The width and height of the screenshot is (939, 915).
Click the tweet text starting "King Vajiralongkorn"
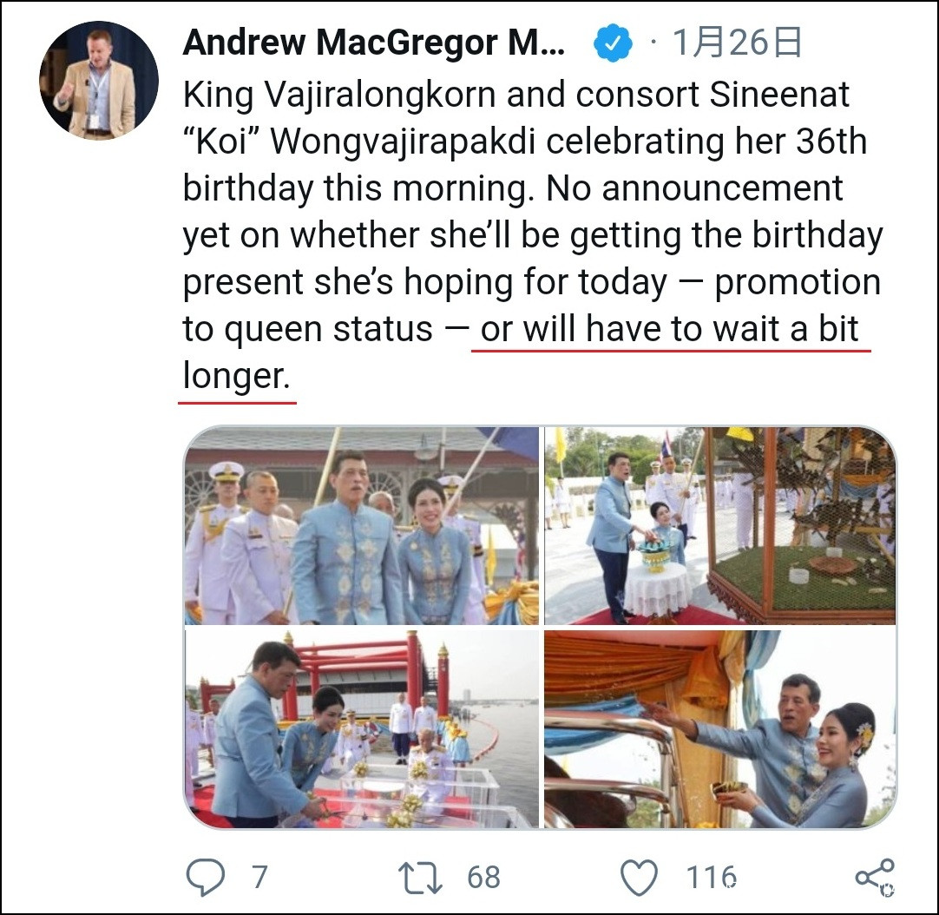tap(533, 235)
